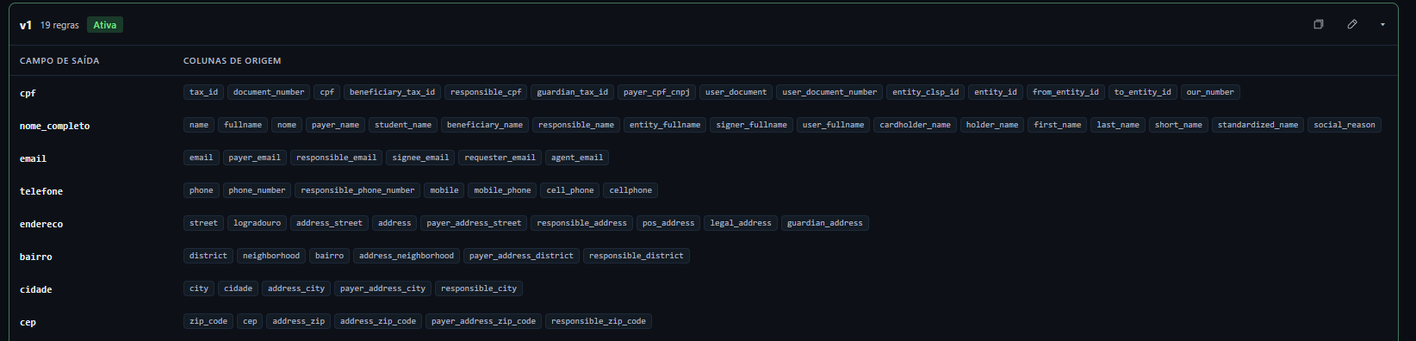Click the payer_cpf_cnpj tag
This screenshot has height=341, width=1416.
pos(656,92)
